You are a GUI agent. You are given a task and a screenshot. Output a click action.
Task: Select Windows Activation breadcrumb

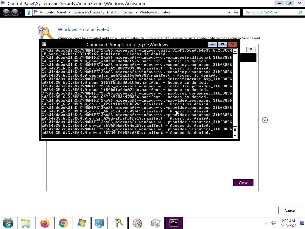[x=155, y=12]
